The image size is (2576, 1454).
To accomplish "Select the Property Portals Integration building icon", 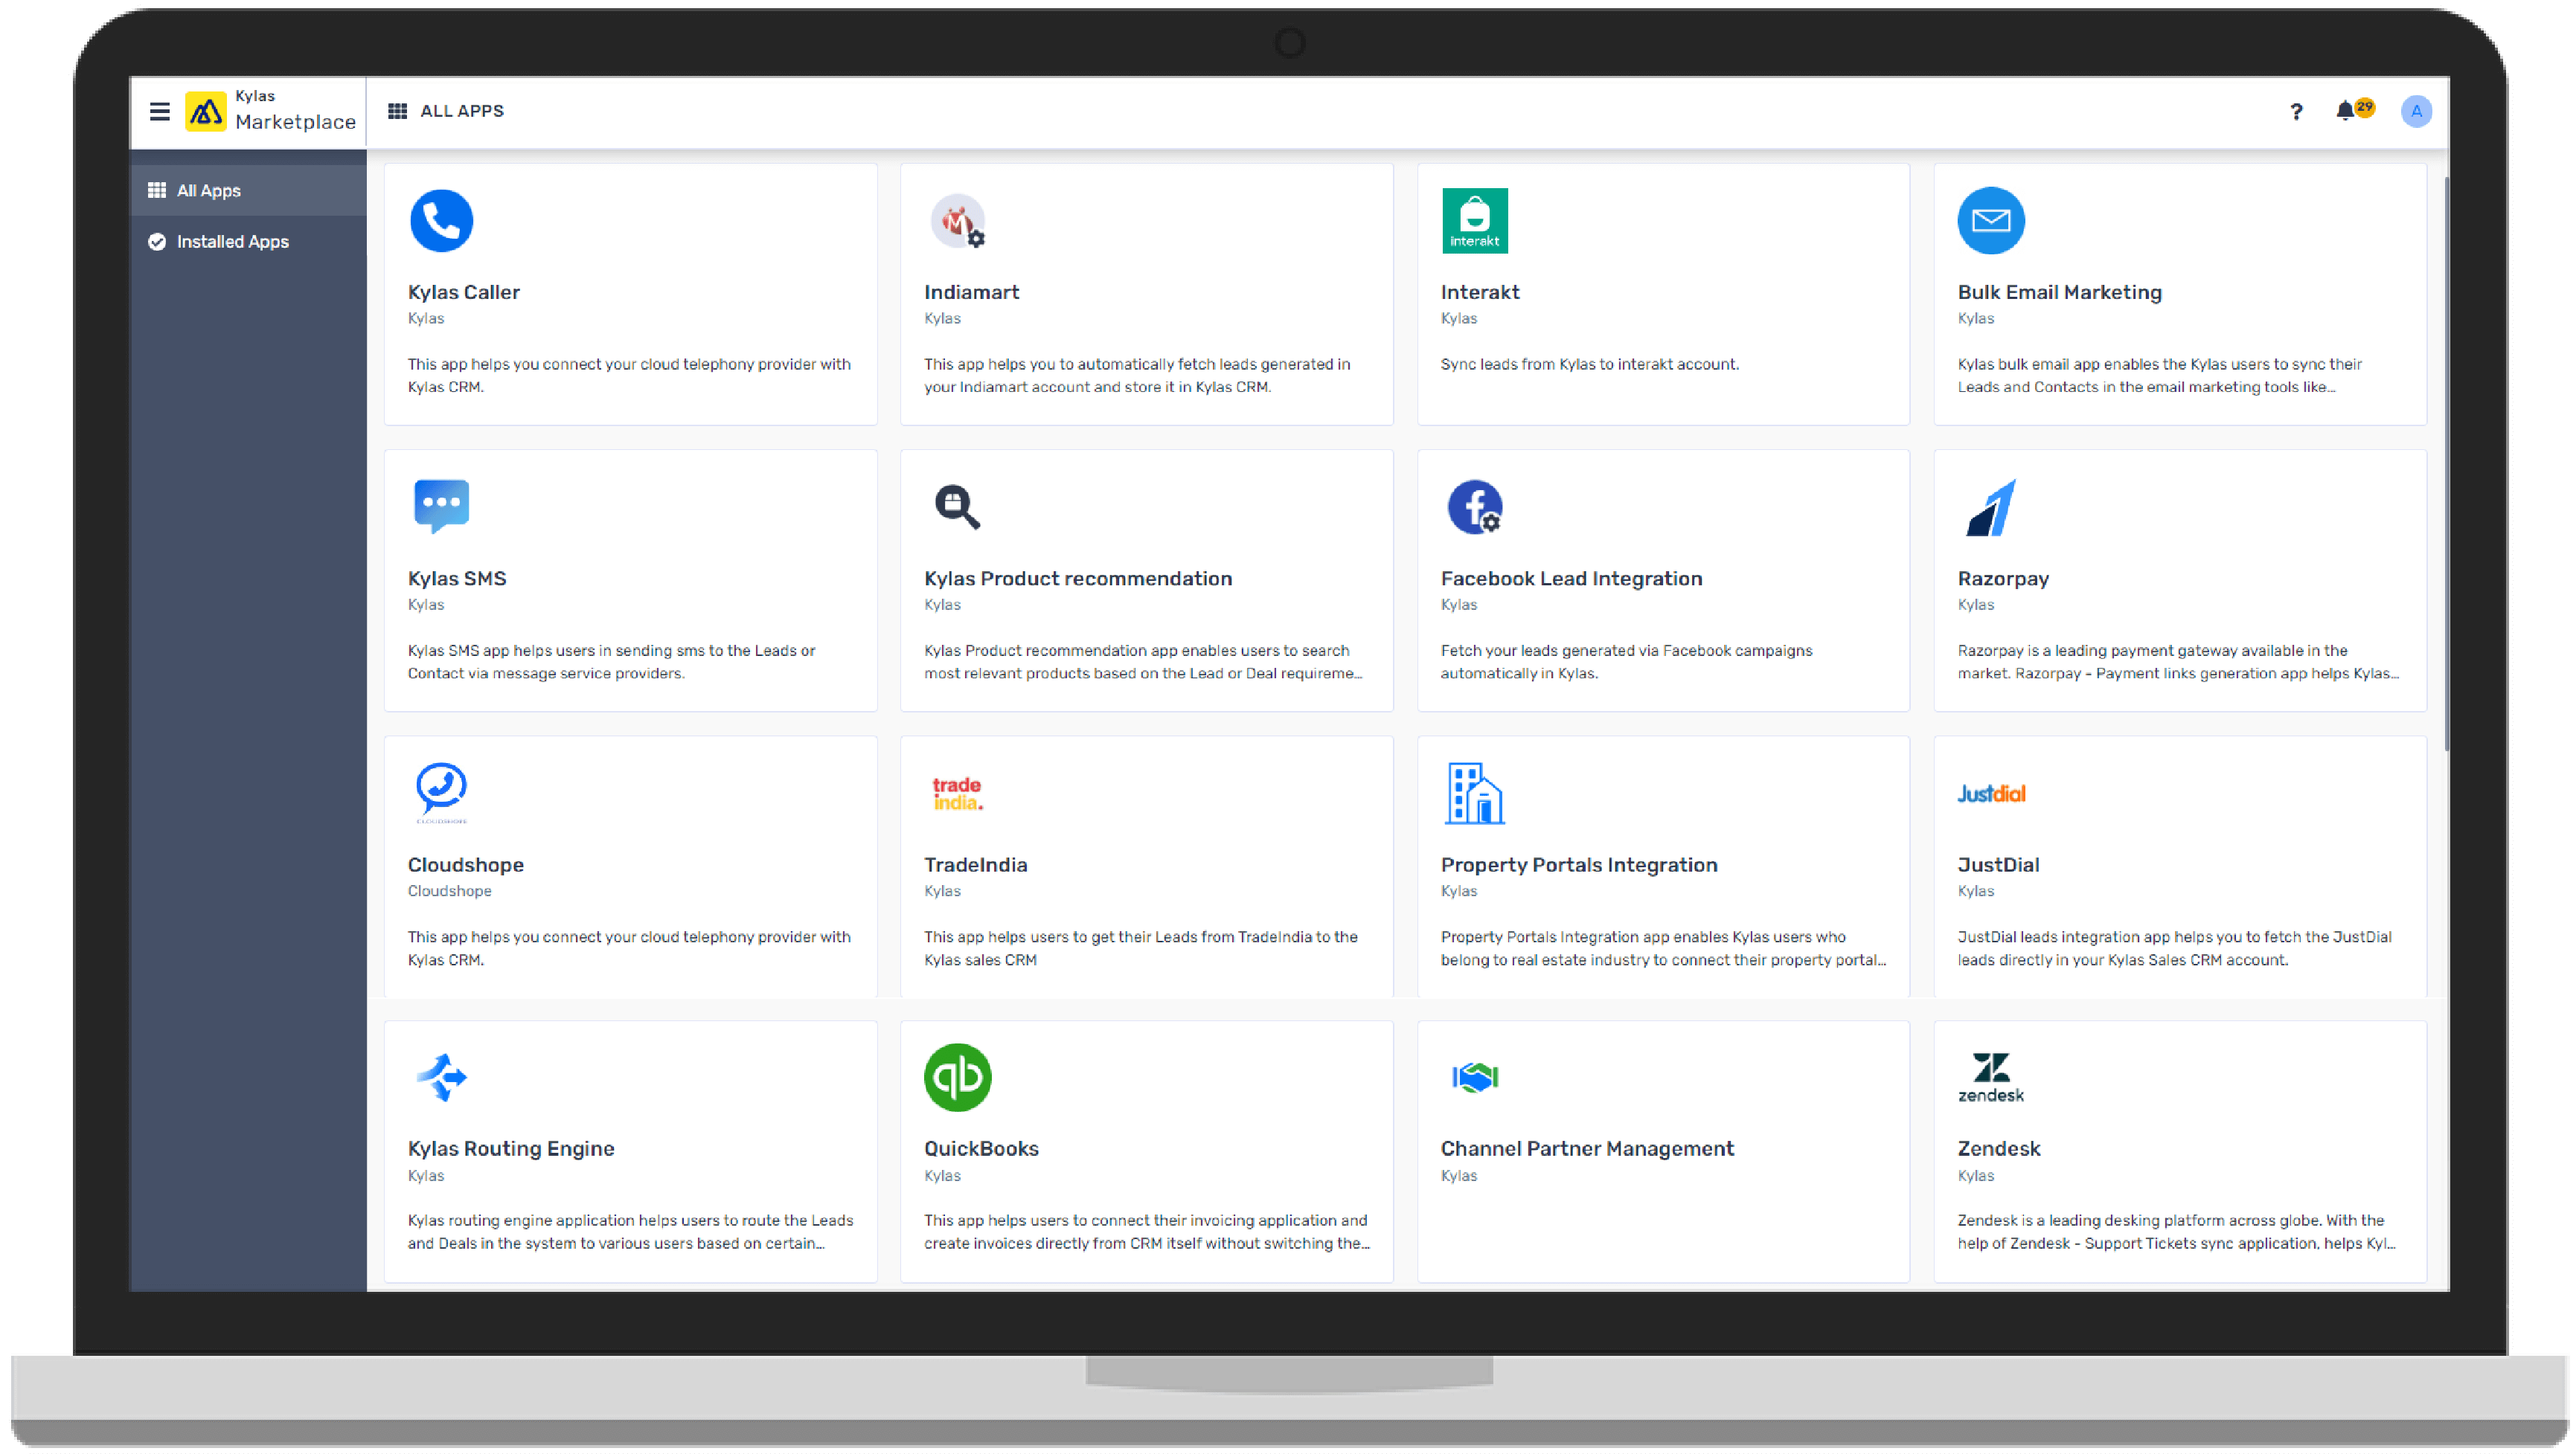I will tap(1473, 791).
